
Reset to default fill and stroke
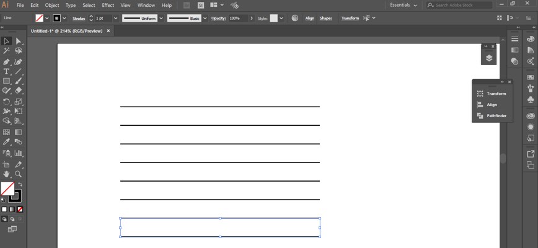(x=3, y=200)
